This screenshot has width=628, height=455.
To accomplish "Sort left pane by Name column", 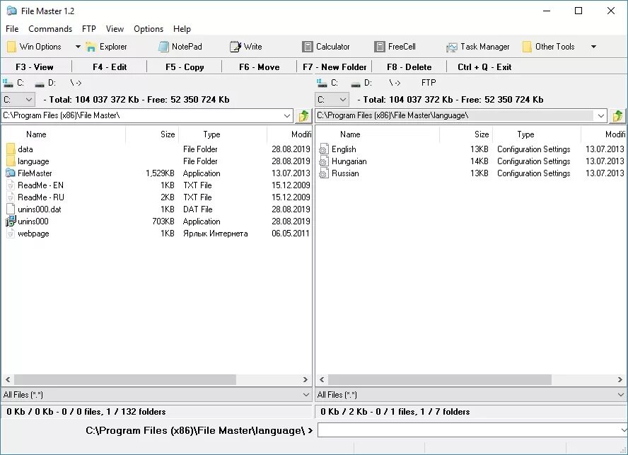I will pyautogui.click(x=64, y=134).
